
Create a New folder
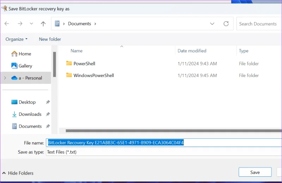[50, 39]
